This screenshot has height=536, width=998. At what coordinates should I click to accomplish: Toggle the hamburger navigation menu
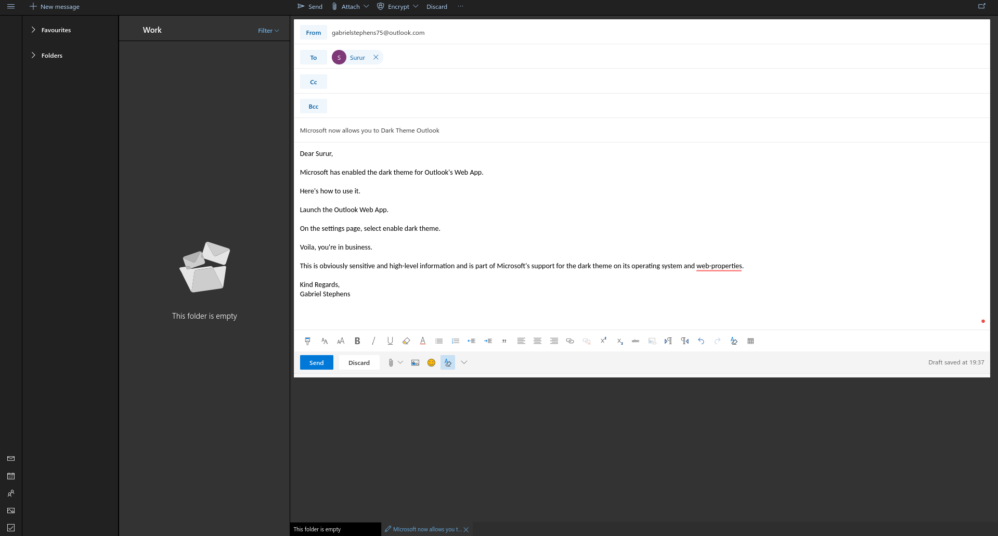[11, 6]
